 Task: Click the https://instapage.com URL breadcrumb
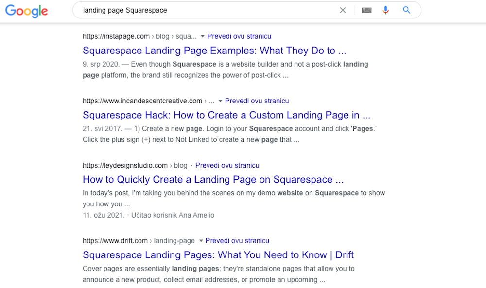pyautogui.click(x=139, y=36)
